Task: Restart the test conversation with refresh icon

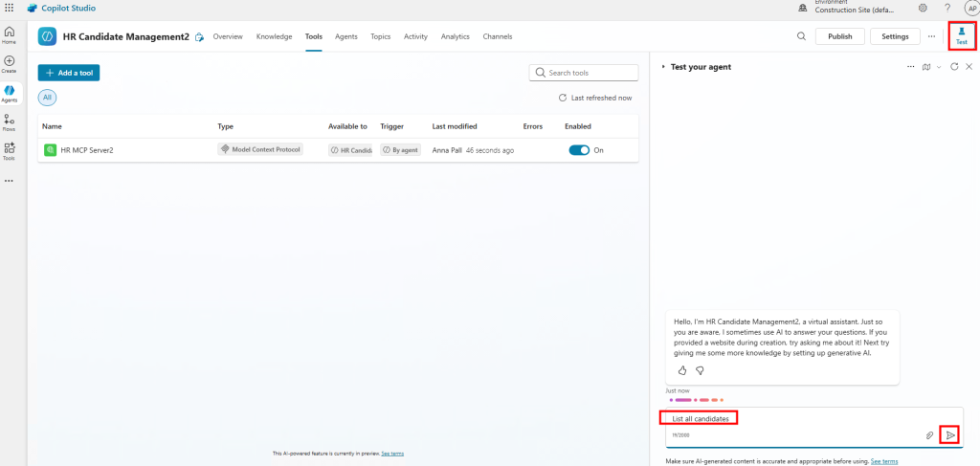Action: [x=954, y=67]
